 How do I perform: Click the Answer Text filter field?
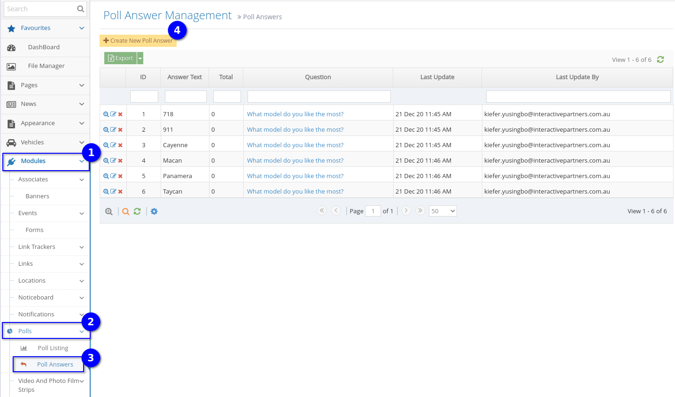pos(186,97)
